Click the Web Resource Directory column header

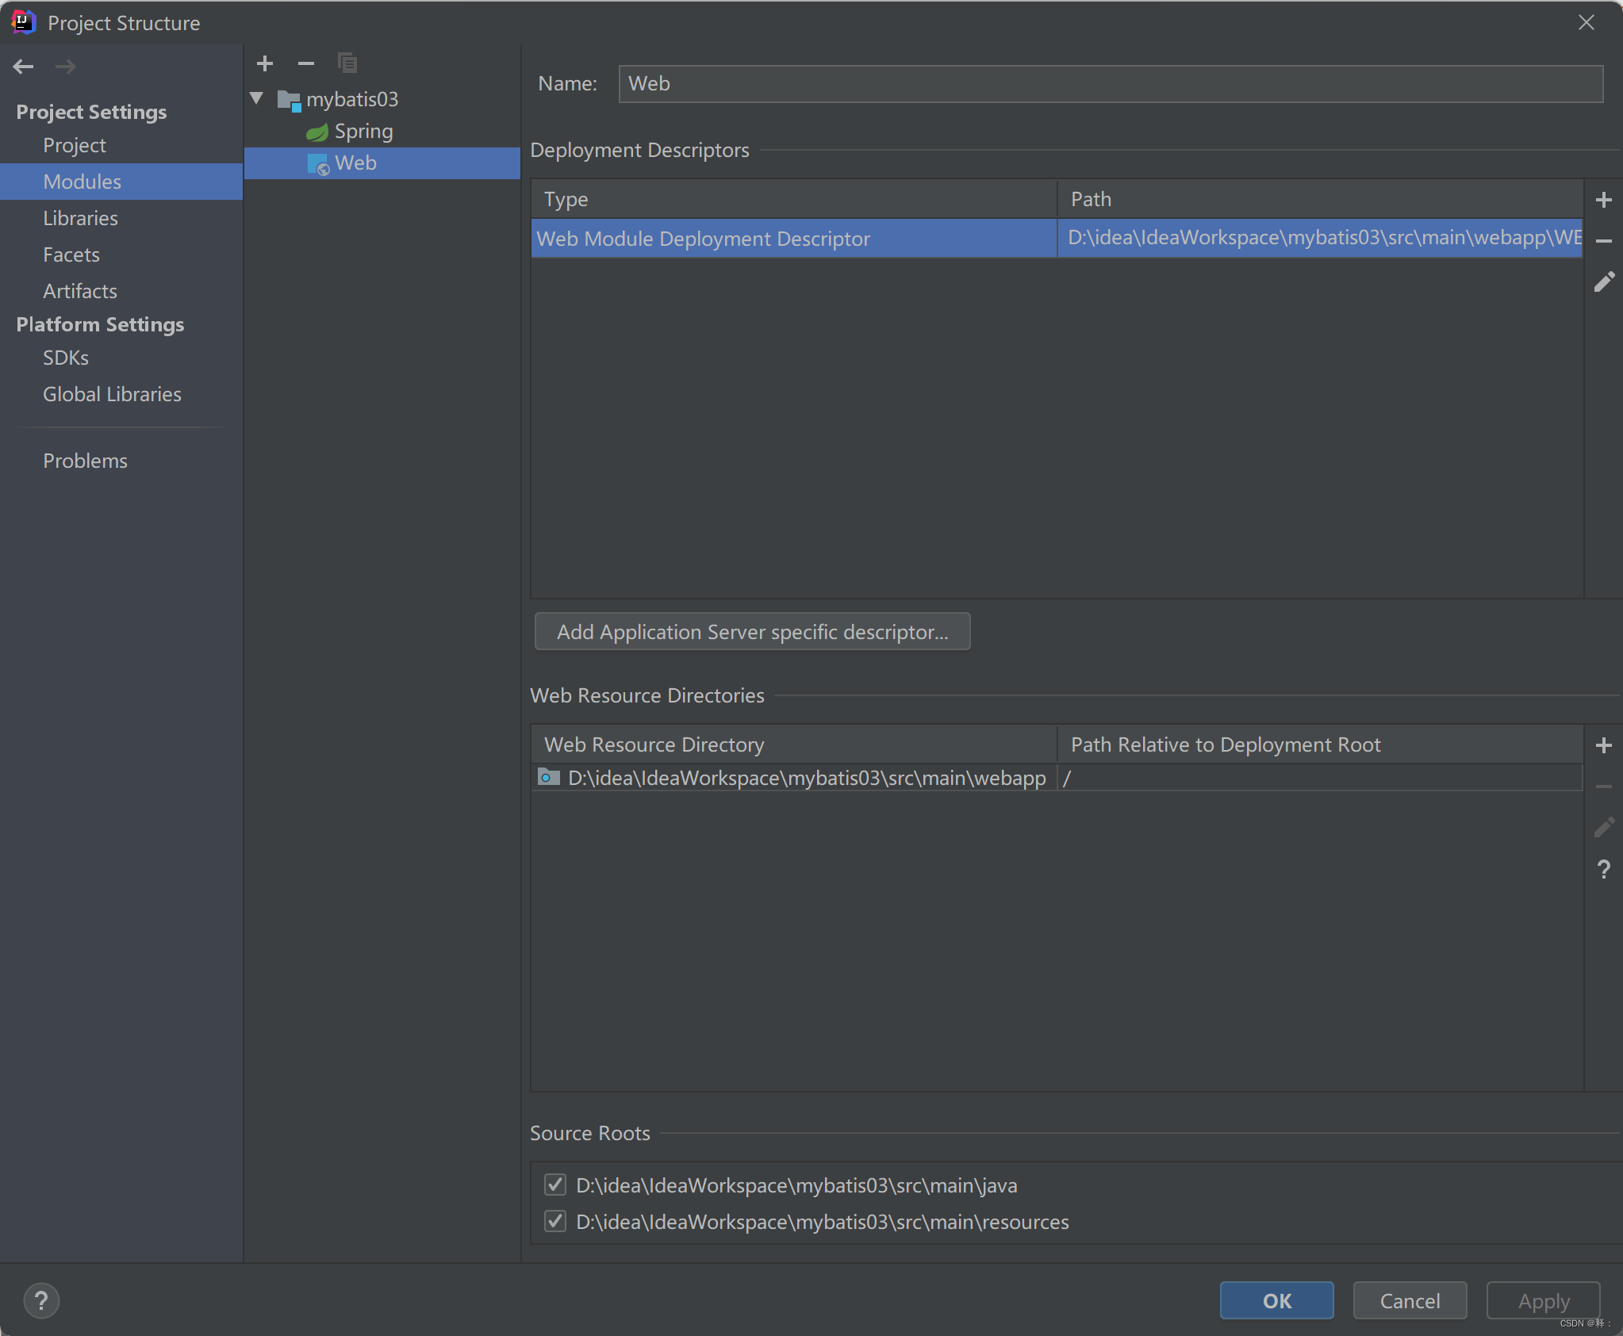(793, 745)
